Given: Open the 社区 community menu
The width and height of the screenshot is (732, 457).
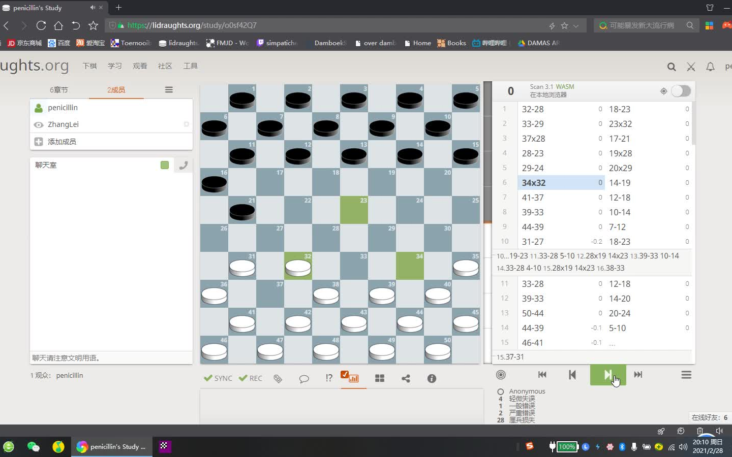Looking at the screenshot, I should click(x=165, y=66).
